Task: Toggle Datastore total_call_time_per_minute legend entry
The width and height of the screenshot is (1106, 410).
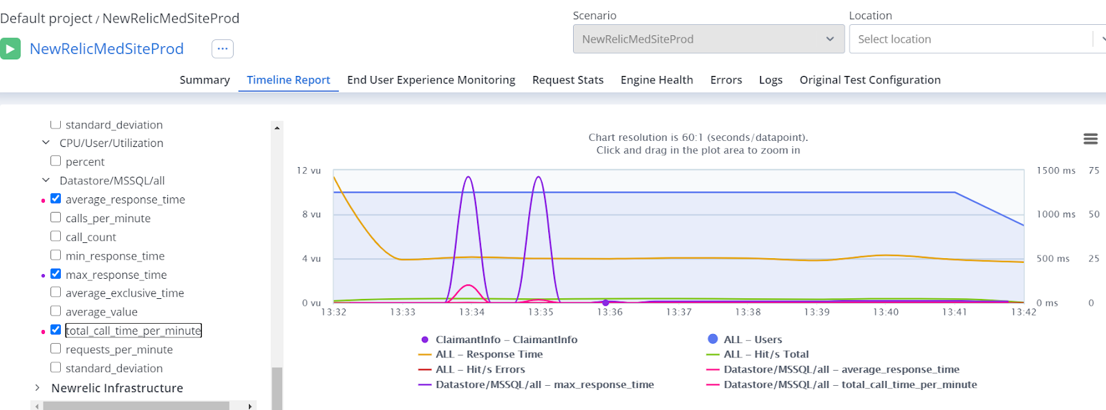Action: click(842, 384)
